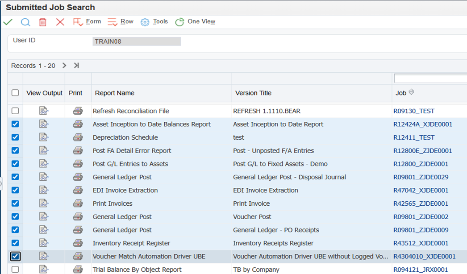The height and width of the screenshot is (274, 467).
Task: Uncheck Asset Inception to Date Balances Report
Action: point(15,124)
